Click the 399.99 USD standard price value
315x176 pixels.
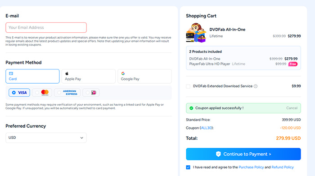pyautogui.click(x=291, y=120)
